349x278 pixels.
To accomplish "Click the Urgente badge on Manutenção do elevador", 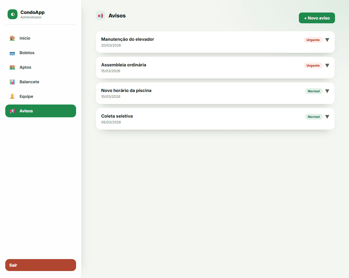I will pos(313,40).
